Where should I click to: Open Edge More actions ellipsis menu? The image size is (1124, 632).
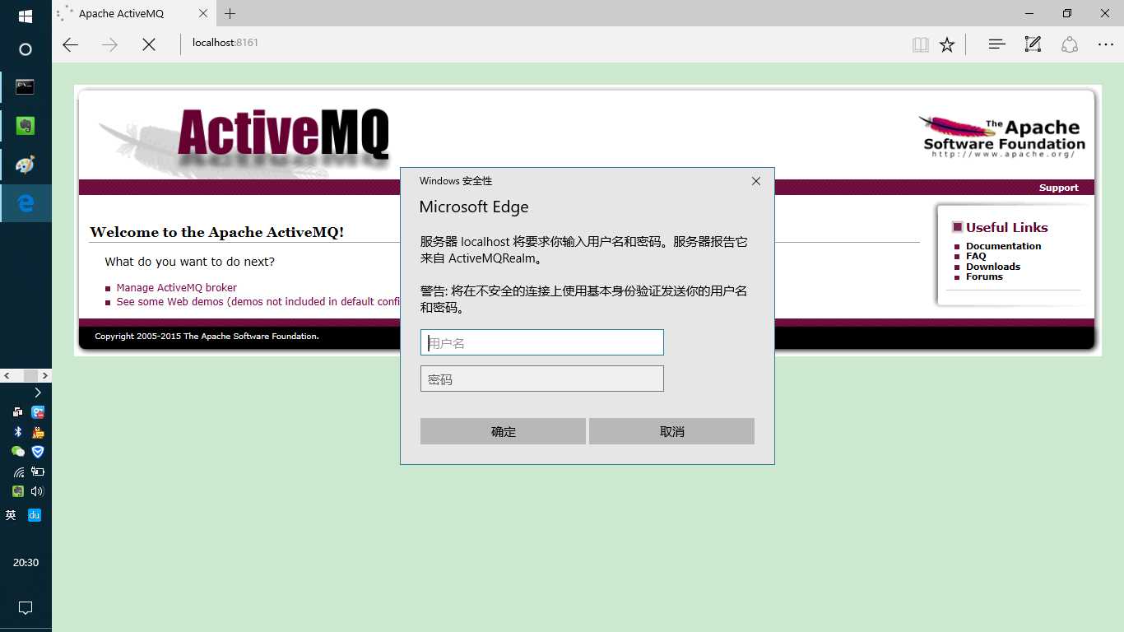pyautogui.click(x=1106, y=44)
